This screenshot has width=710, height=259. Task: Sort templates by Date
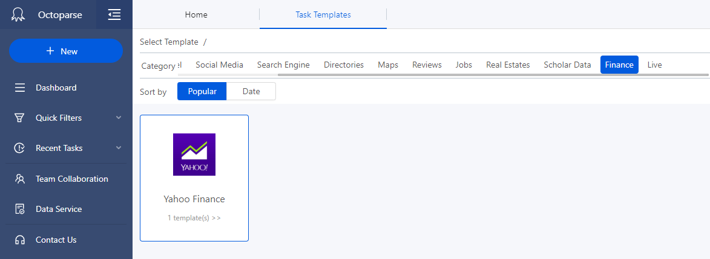[251, 91]
